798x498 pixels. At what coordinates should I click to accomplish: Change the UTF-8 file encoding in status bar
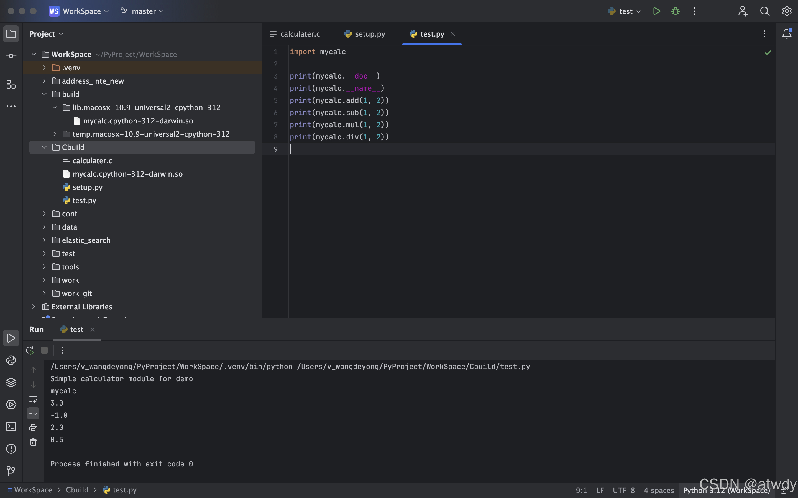click(x=623, y=491)
